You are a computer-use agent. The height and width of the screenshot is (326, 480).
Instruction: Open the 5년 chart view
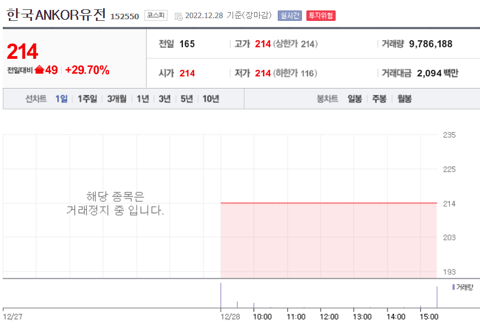pyautogui.click(x=186, y=99)
